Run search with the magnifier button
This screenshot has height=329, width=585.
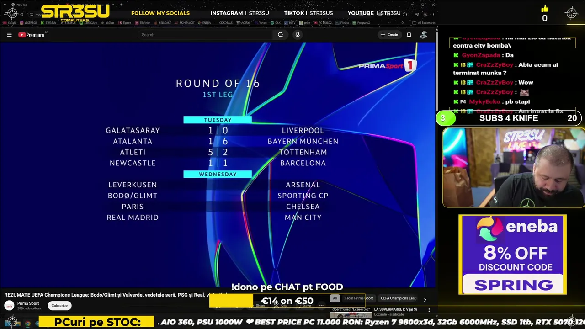(281, 35)
